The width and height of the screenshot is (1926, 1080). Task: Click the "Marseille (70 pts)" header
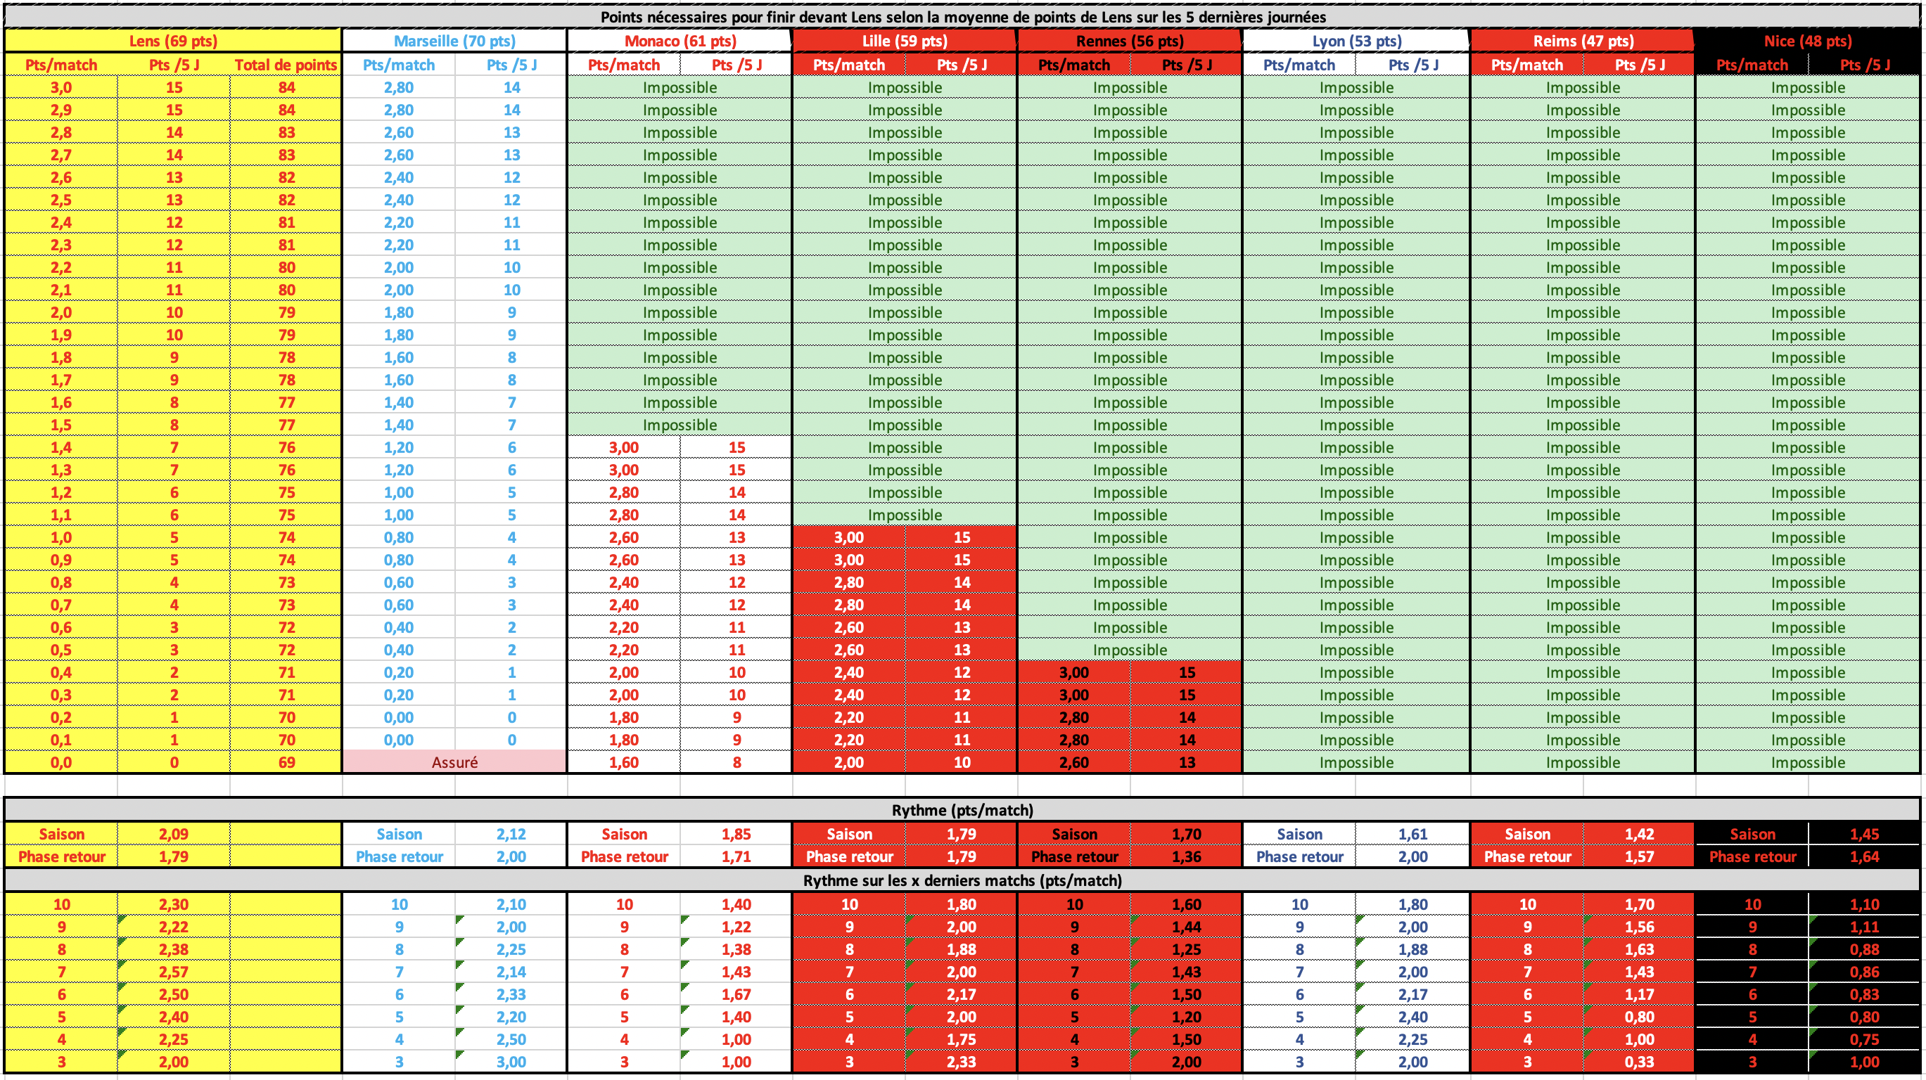coord(454,41)
